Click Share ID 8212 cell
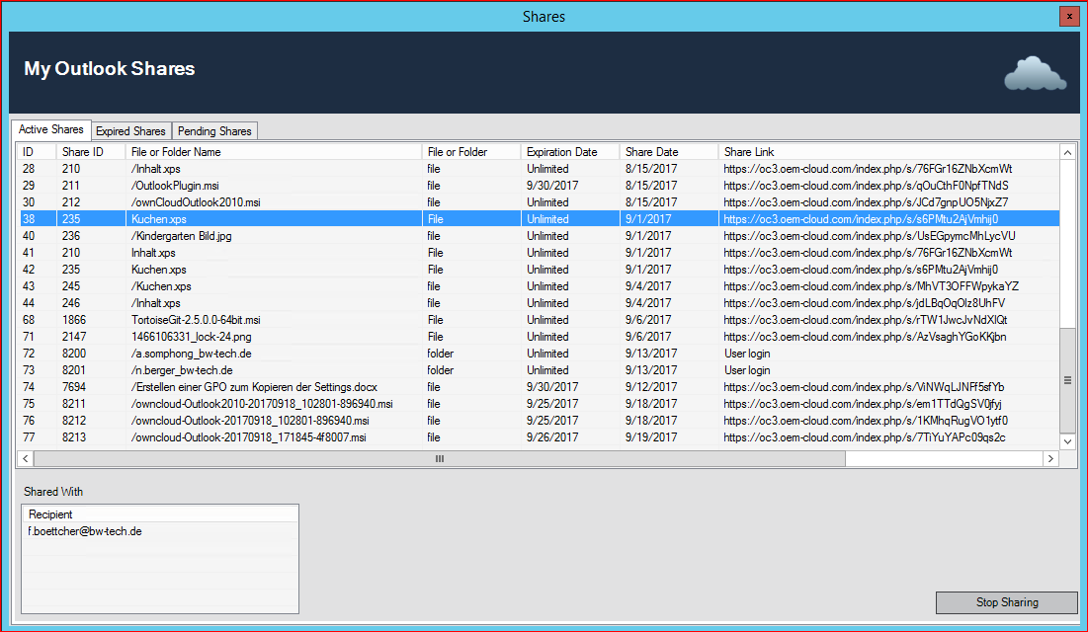The image size is (1088, 632). (x=74, y=421)
